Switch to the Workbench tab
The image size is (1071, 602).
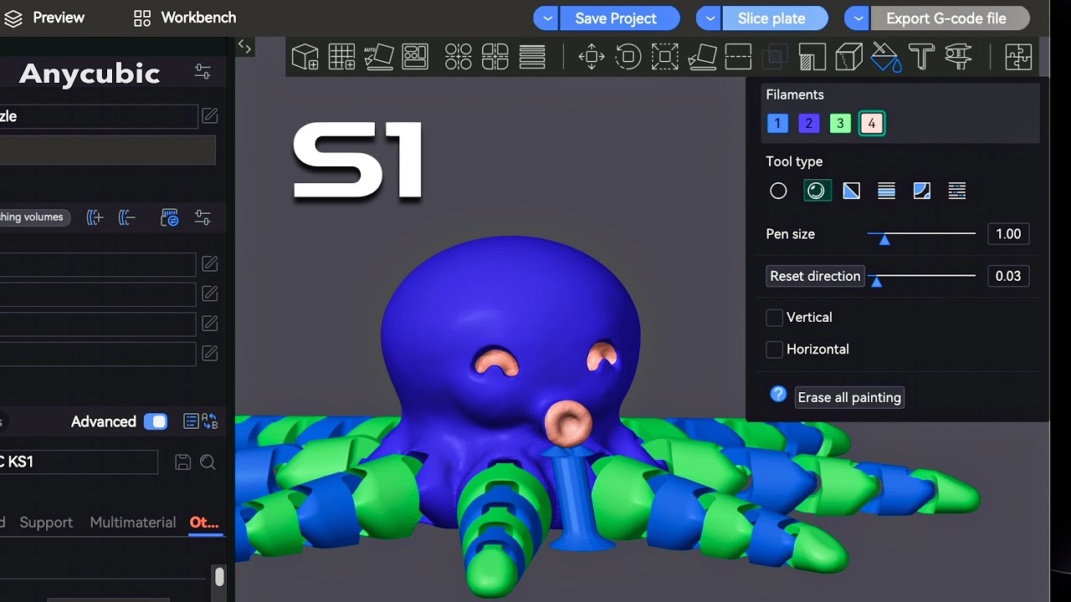pos(185,18)
